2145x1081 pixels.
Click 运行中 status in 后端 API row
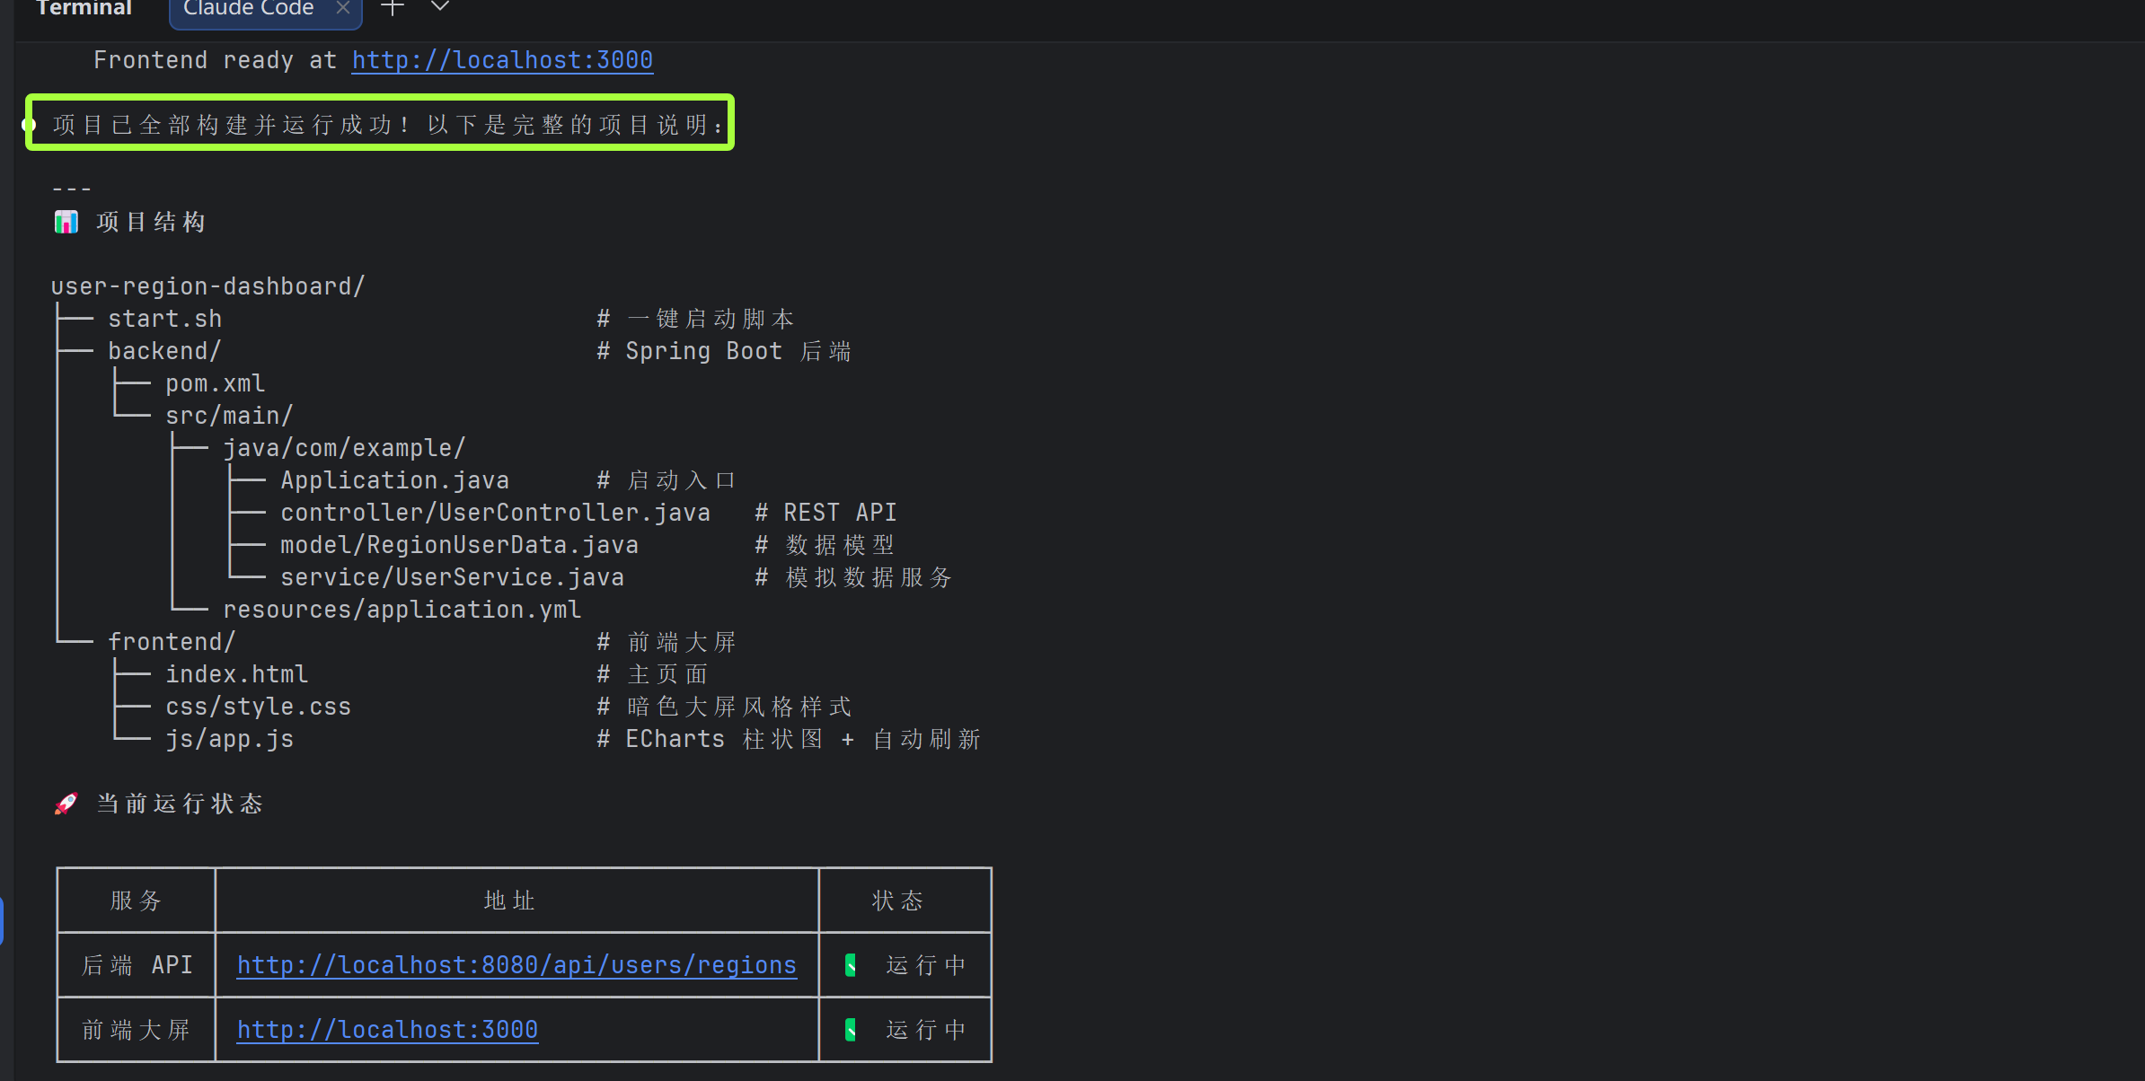[925, 965]
